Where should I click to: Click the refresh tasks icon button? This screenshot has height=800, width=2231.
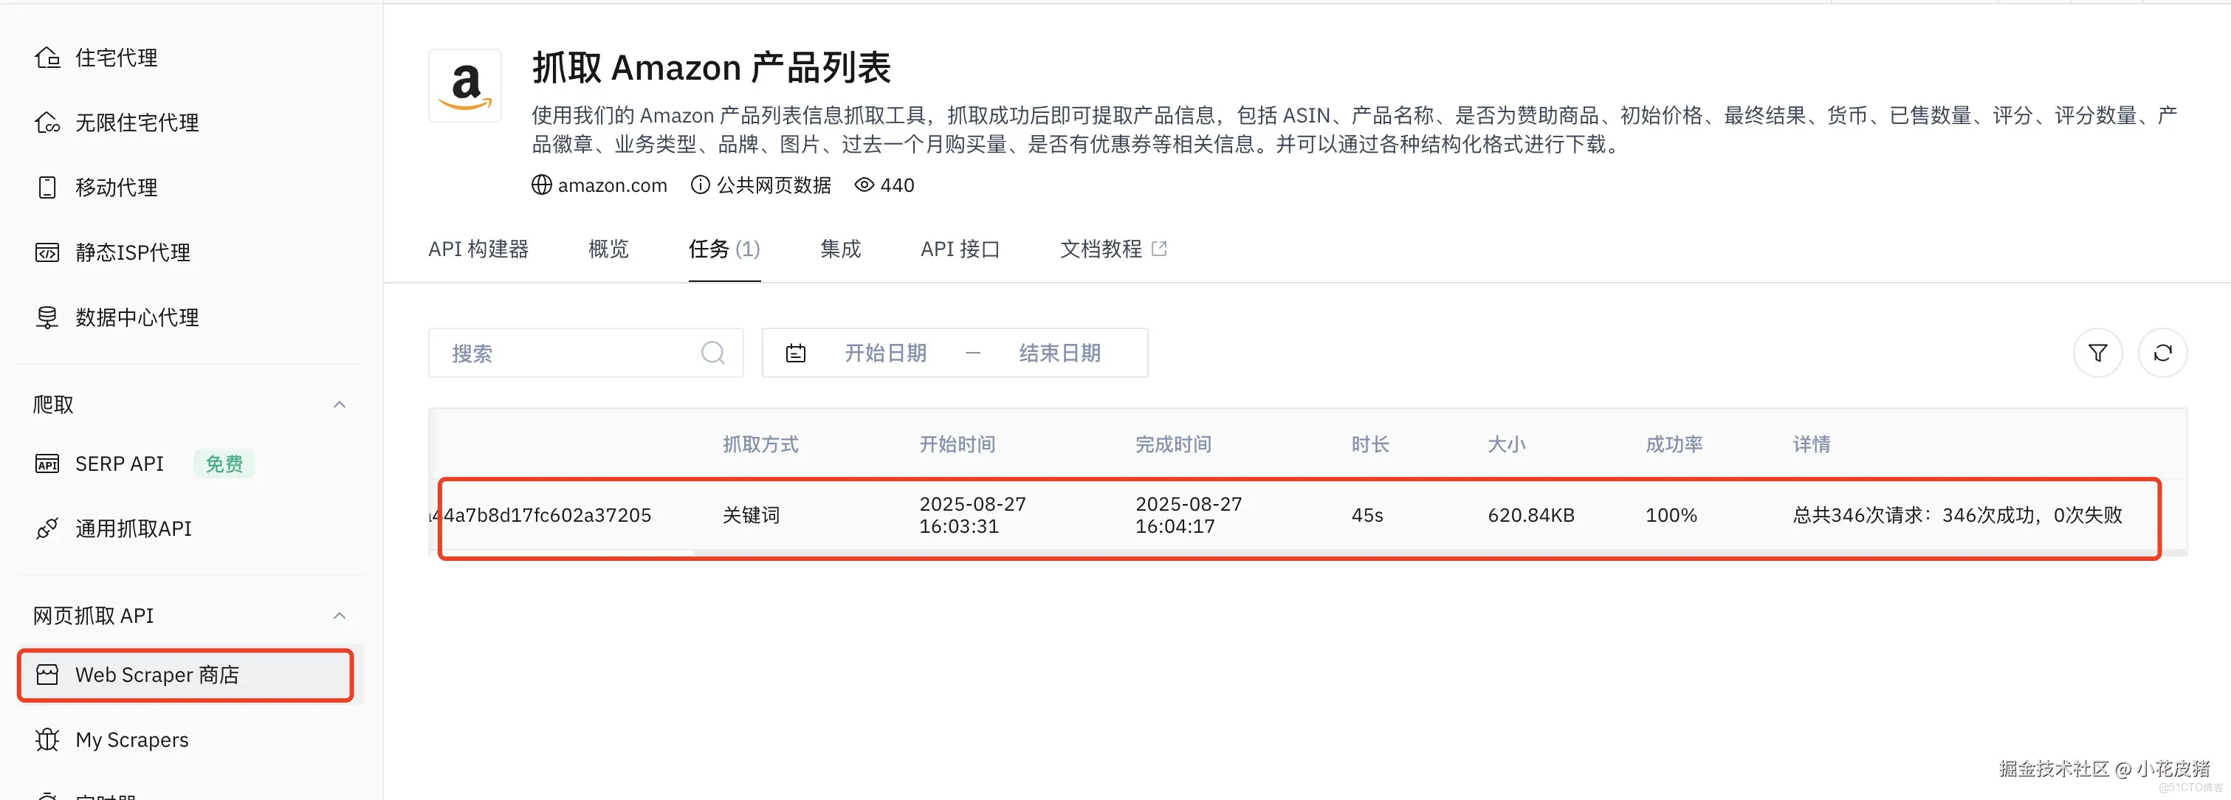click(x=2162, y=354)
